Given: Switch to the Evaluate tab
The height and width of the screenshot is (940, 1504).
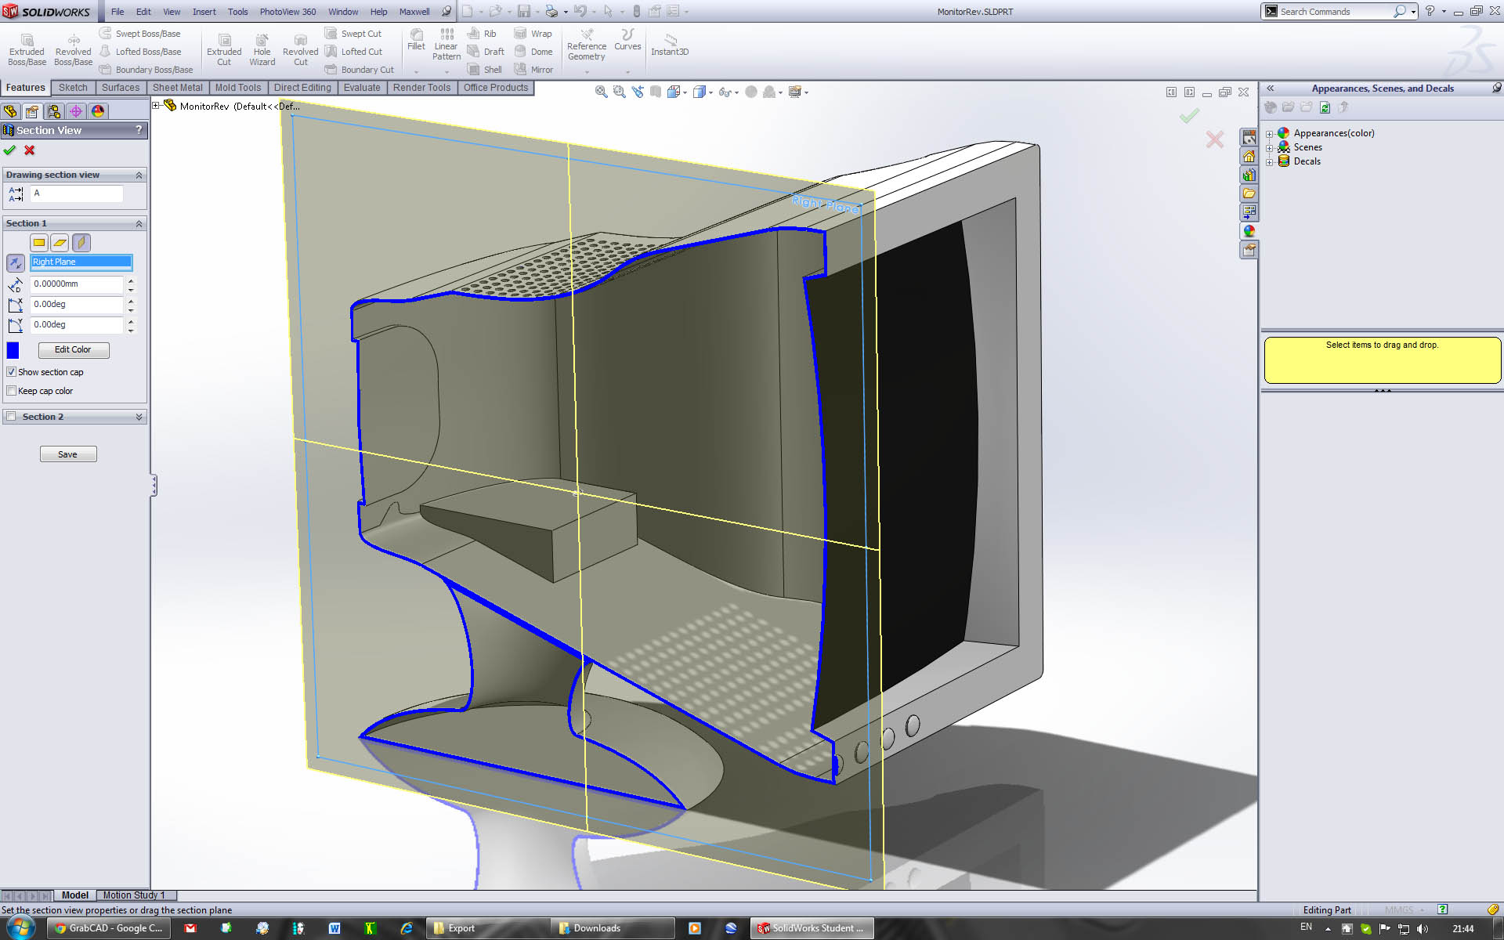Looking at the screenshot, I should click(361, 88).
